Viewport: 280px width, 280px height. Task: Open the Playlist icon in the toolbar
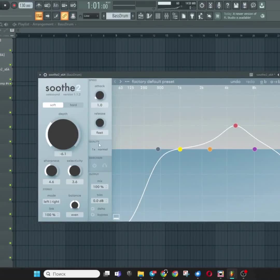pos(141,16)
